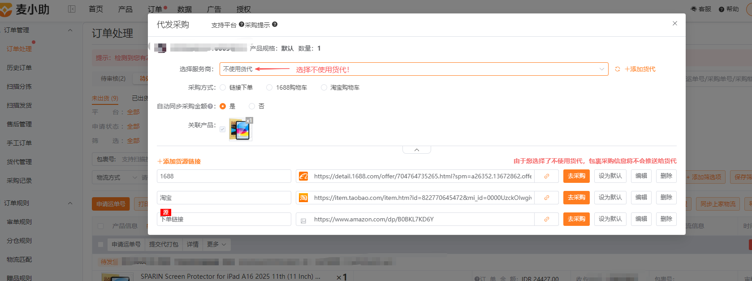
Task: Set the 1688 link as default
Action: click(x=610, y=176)
